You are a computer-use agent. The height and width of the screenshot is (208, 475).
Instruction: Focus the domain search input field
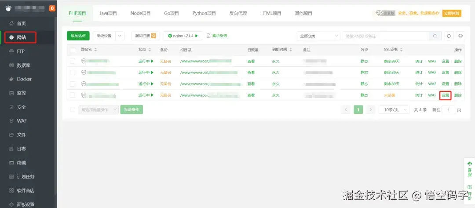point(386,36)
